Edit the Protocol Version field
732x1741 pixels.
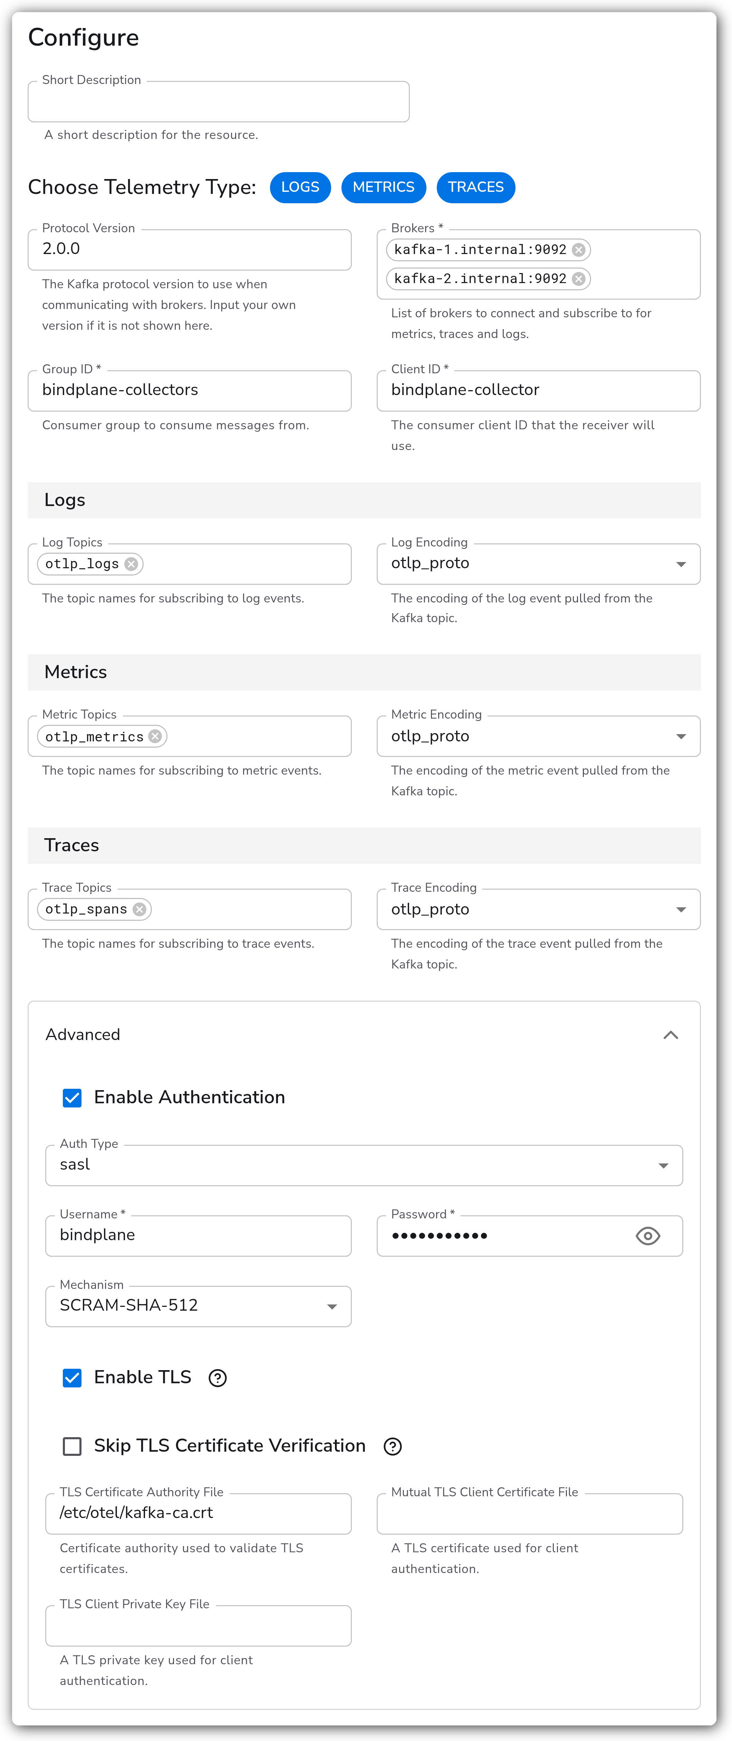pos(189,250)
